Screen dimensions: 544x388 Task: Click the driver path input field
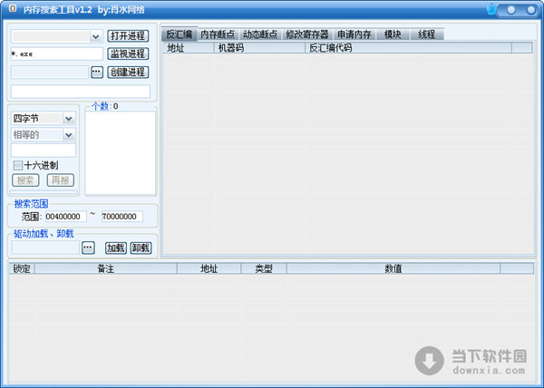pos(45,247)
